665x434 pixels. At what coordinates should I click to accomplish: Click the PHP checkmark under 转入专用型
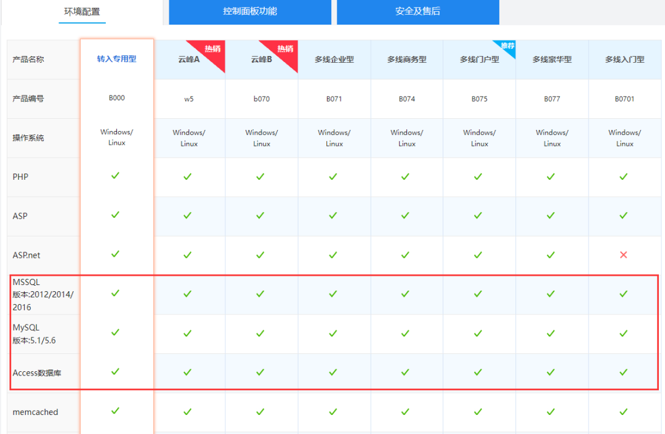[x=115, y=175]
